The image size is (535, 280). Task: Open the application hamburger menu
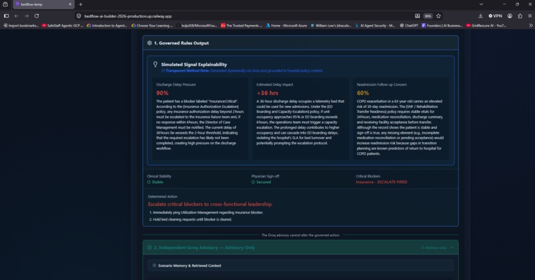point(530,16)
